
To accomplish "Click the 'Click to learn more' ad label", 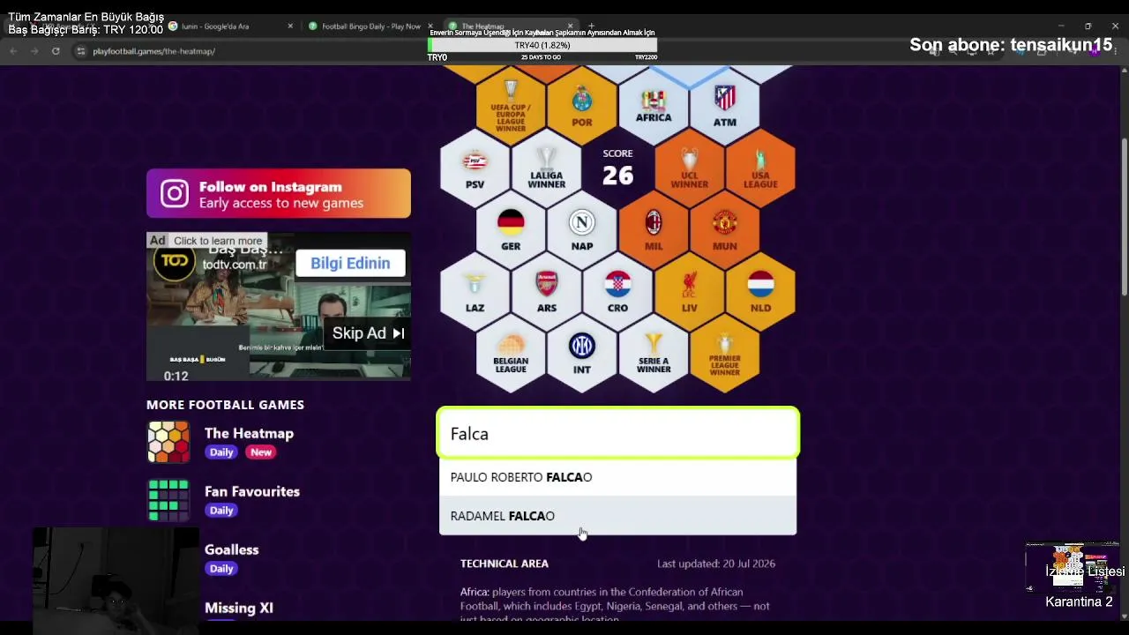I will pyautogui.click(x=218, y=241).
